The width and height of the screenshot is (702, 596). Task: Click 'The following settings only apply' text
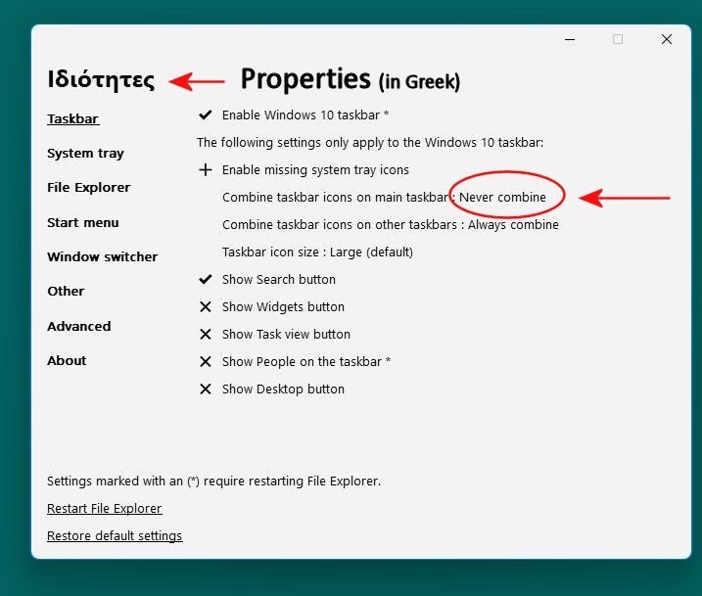point(370,143)
